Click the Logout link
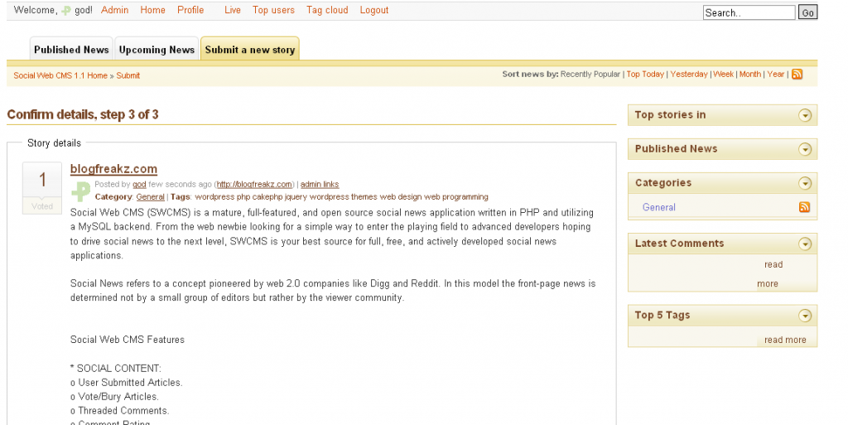 (x=374, y=10)
